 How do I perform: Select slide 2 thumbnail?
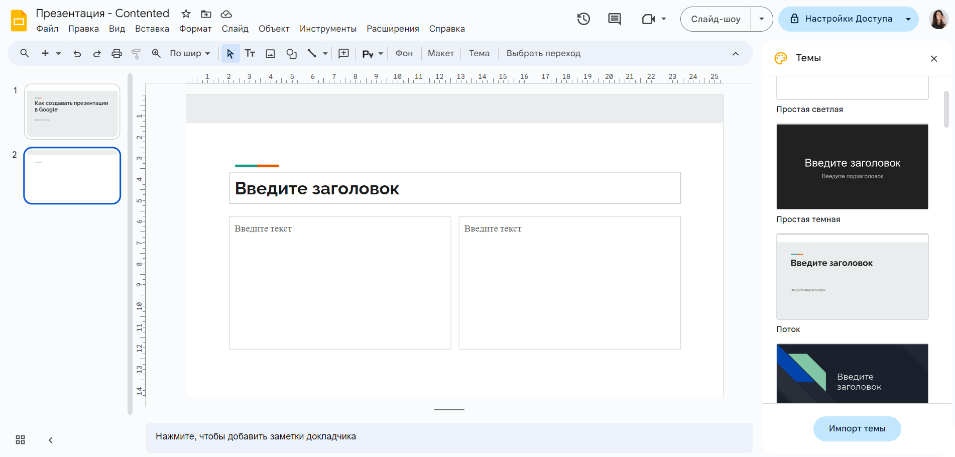pyautogui.click(x=72, y=176)
